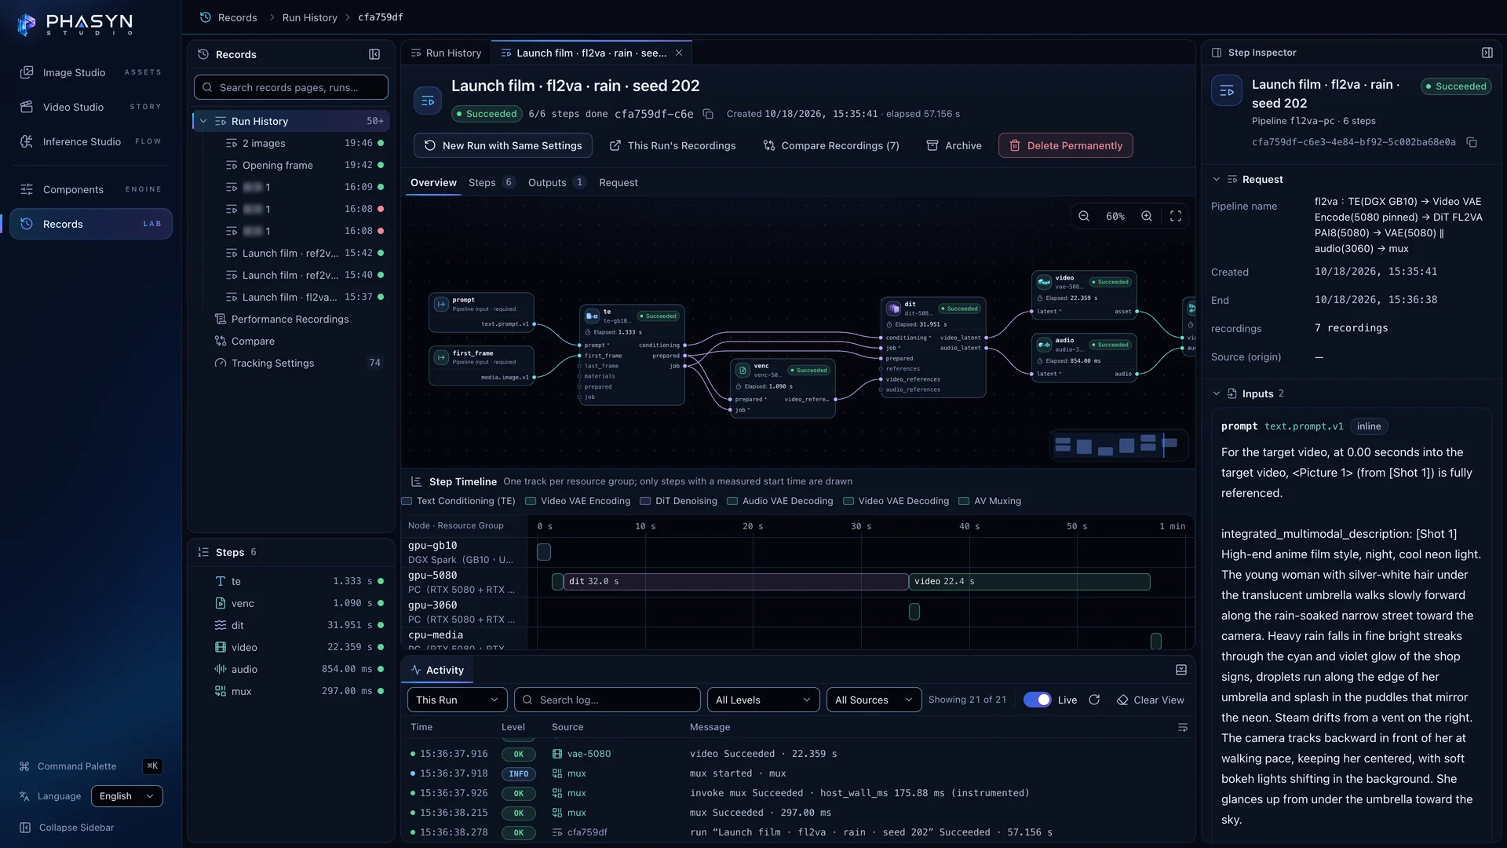Fit pipeline graph to fullscreen
This screenshot has width=1507, height=848.
(1176, 217)
